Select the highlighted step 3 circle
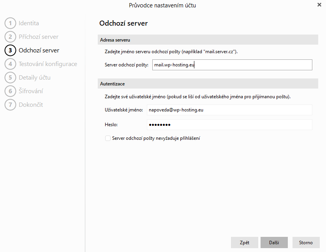326x252 pixels. pyautogui.click(x=10, y=50)
